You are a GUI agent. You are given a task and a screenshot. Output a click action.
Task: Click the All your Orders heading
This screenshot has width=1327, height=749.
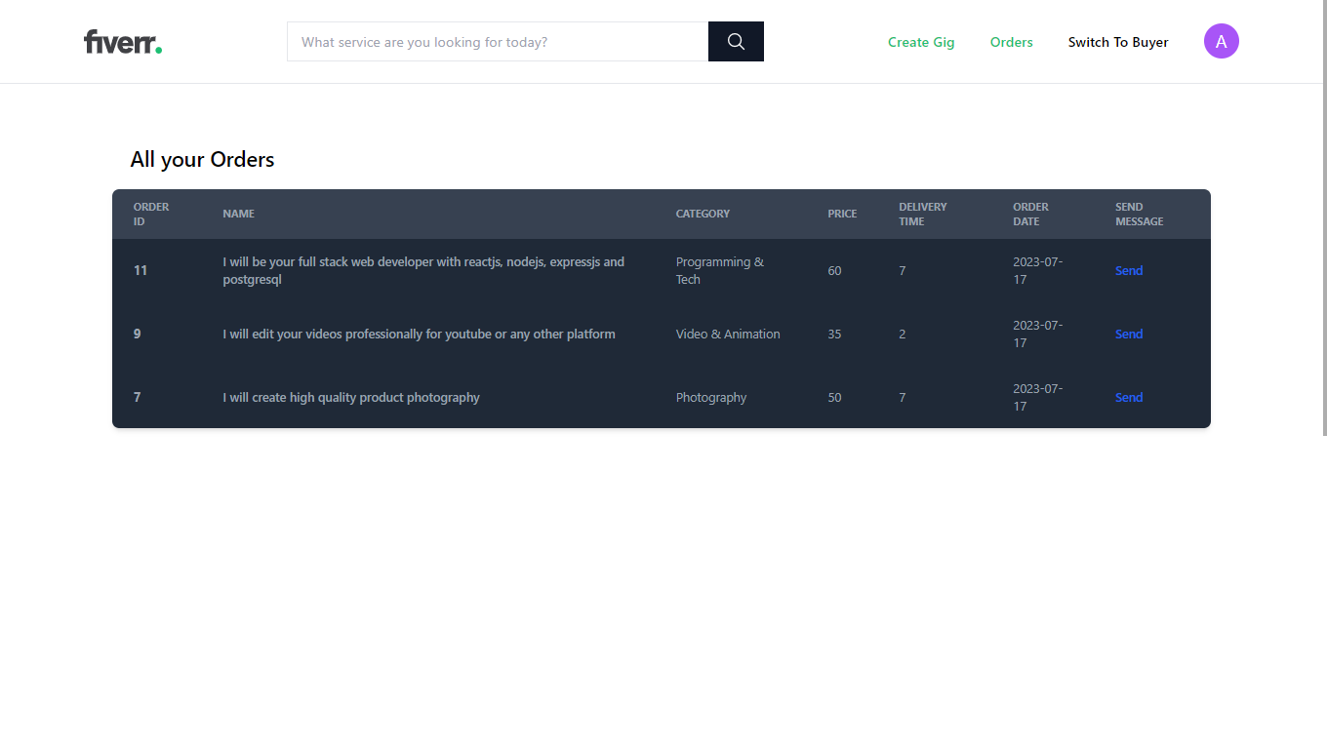(x=202, y=159)
